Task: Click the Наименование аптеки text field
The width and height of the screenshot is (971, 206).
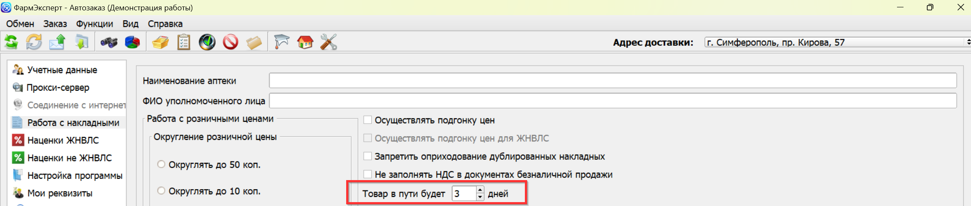Action: pyautogui.click(x=612, y=80)
